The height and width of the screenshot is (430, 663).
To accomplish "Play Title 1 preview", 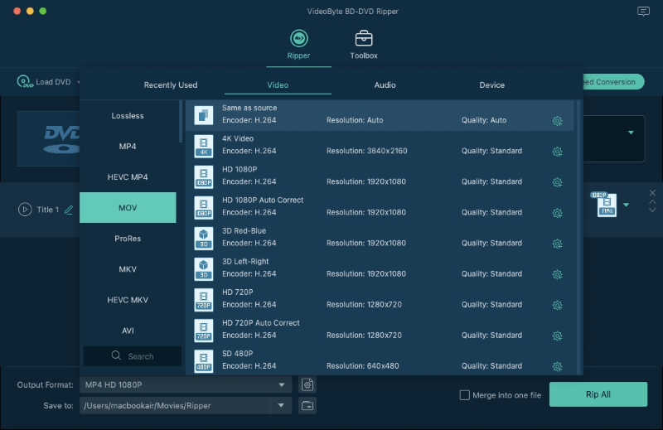I will point(25,210).
